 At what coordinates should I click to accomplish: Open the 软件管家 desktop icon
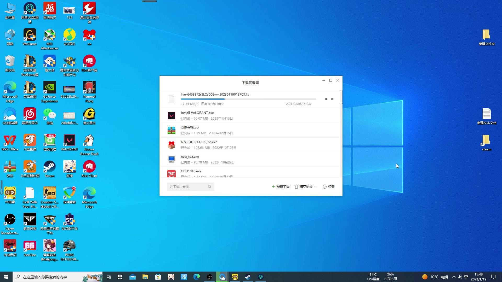(70, 196)
